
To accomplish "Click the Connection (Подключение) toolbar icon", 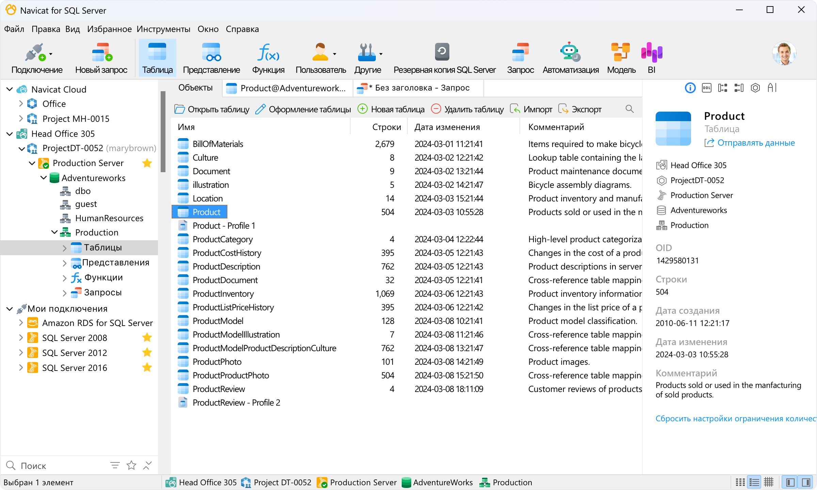I will coord(35,53).
